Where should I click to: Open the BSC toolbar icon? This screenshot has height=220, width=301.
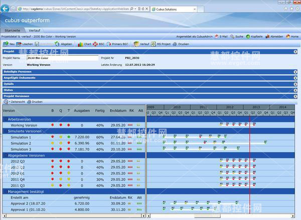tap(95, 44)
